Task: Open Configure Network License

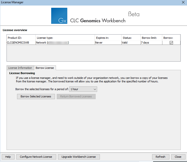Action: click(x=36, y=157)
